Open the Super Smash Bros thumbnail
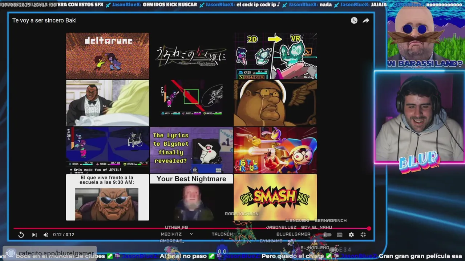The image size is (465, 261). click(x=275, y=197)
